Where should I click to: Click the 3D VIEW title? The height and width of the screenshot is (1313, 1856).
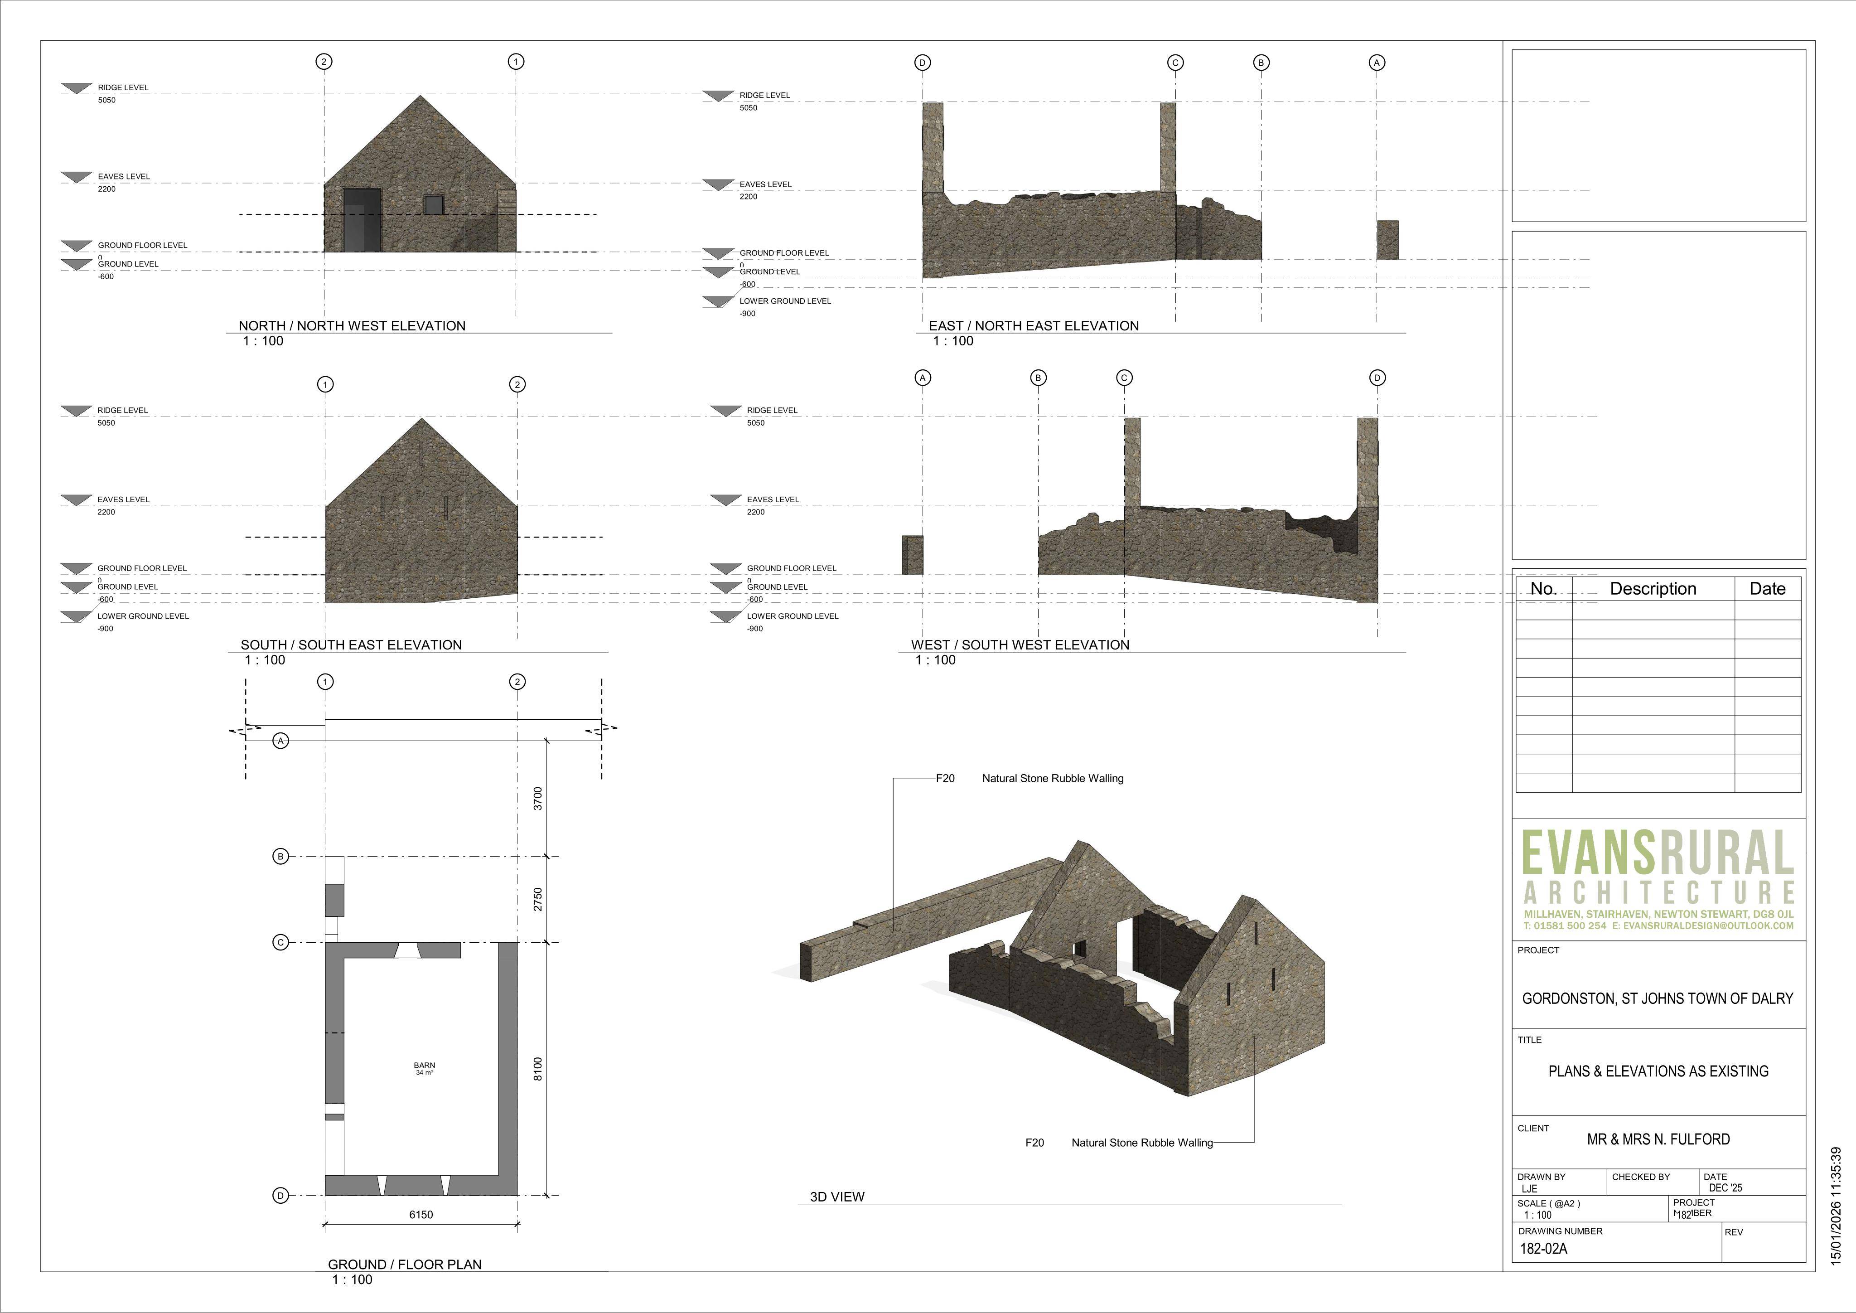837,1196
